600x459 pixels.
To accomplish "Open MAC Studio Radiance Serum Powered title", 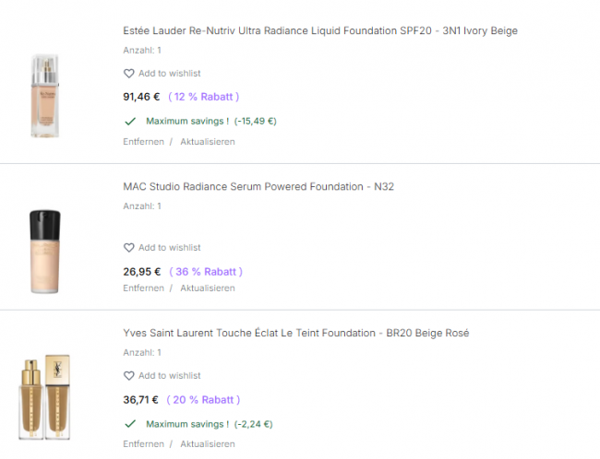I will (x=258, y=187).
